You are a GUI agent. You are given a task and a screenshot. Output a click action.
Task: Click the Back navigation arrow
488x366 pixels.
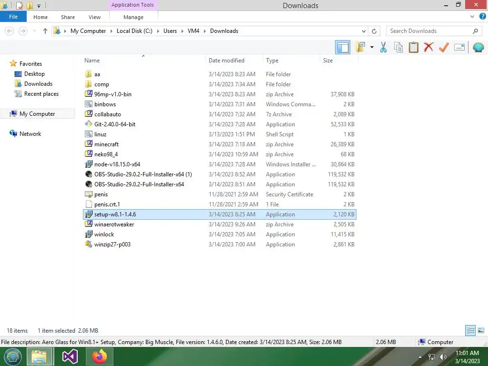10,31
